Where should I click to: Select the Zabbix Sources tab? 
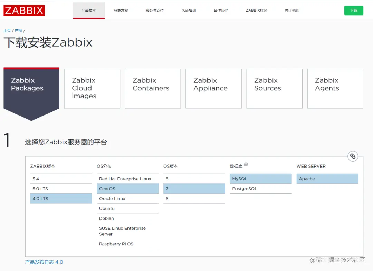click(275, 89)
